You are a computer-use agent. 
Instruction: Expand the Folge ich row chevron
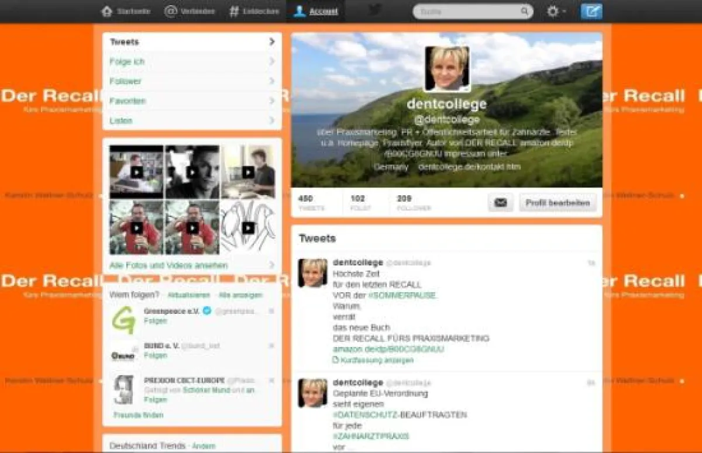271,61
